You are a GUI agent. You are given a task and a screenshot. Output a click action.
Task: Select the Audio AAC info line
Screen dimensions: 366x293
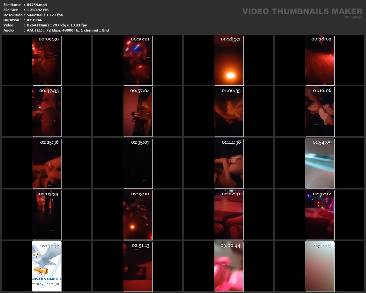point(68,30)
